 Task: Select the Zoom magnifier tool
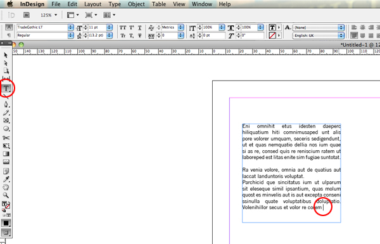click(6, 195)
